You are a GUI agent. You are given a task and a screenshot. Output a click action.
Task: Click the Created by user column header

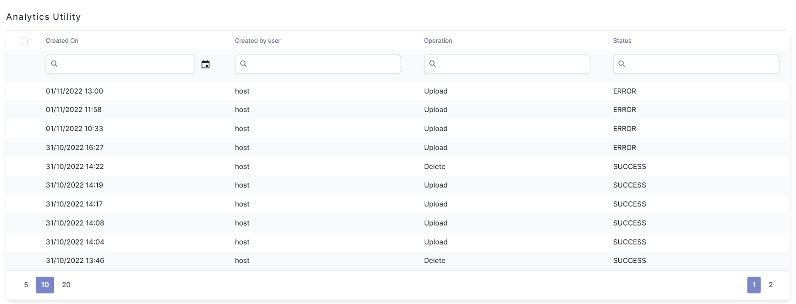[258, 41]
